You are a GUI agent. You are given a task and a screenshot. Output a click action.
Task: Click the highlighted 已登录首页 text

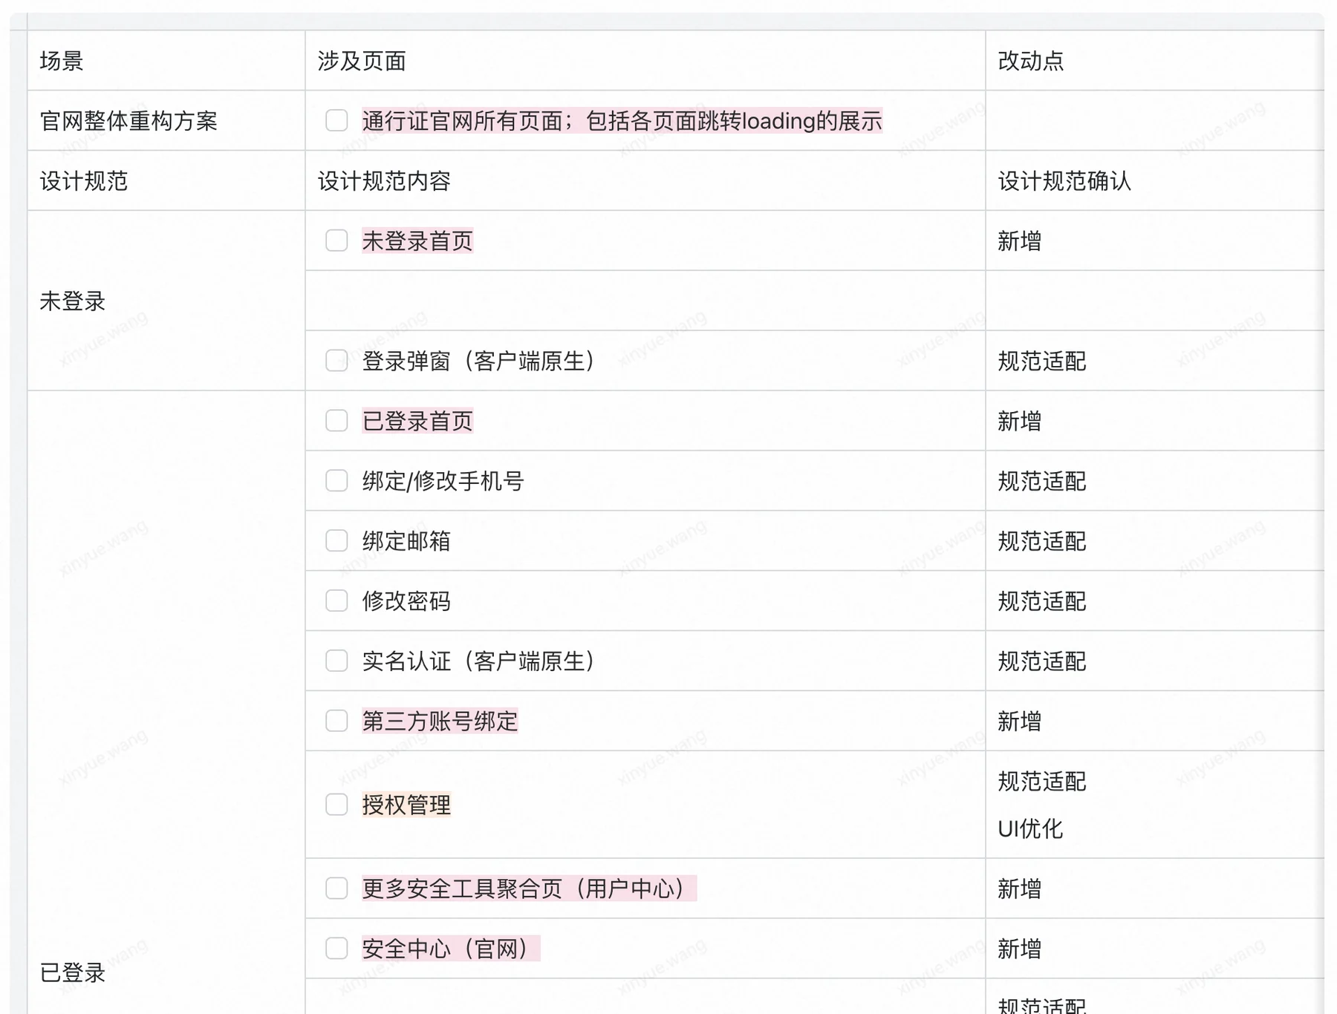(417, 422)
